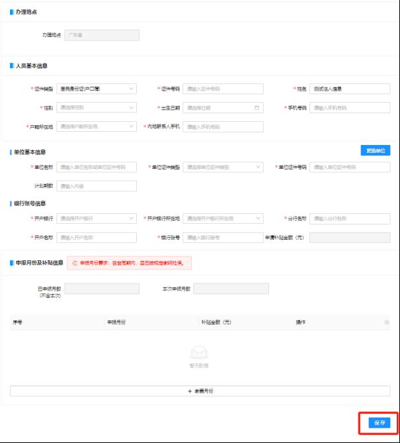This screenshot has height=443, width=400.
Task: Click the 单位名称 unit name input field
Action: coord(97,168)
